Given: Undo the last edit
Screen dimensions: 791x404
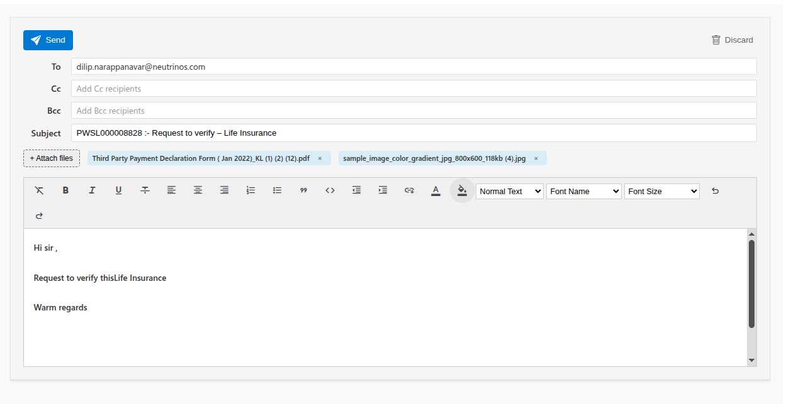Looking at the screenshot, I should [x=715, y=191].
